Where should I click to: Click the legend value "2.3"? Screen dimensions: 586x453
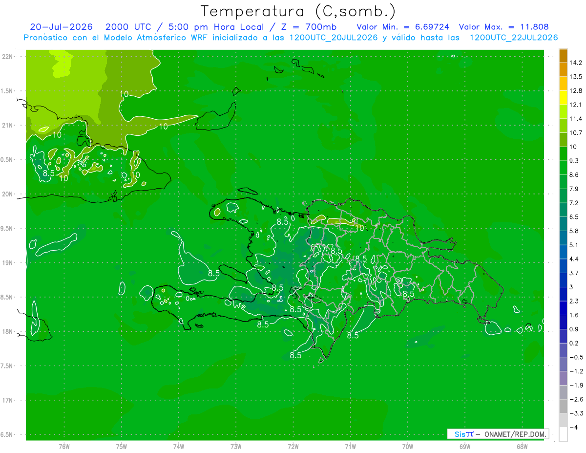click(574, 301)
